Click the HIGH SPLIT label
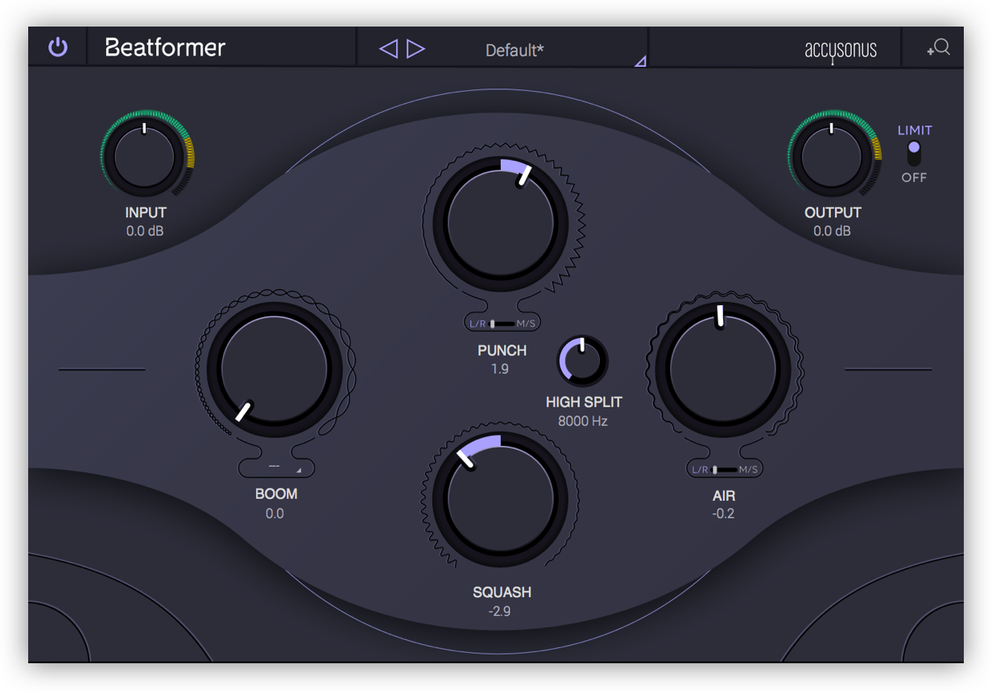 [584, 402]
